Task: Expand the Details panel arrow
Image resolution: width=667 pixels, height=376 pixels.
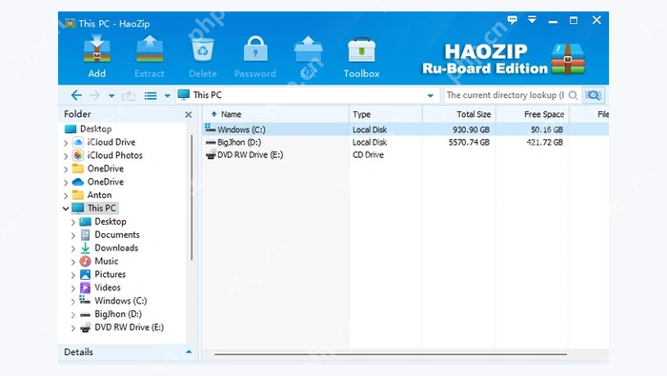Action: tap(189, 352)
